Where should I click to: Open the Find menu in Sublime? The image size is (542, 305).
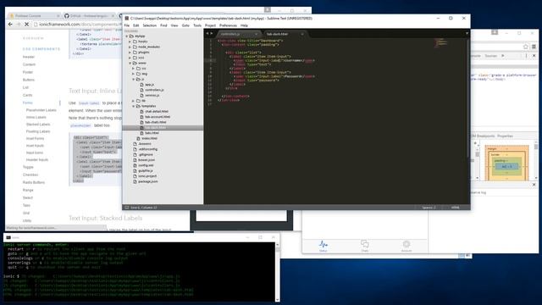coord(163,25)
